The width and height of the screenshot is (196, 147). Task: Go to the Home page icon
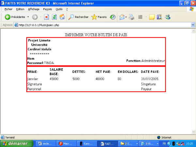click(62, 17)
